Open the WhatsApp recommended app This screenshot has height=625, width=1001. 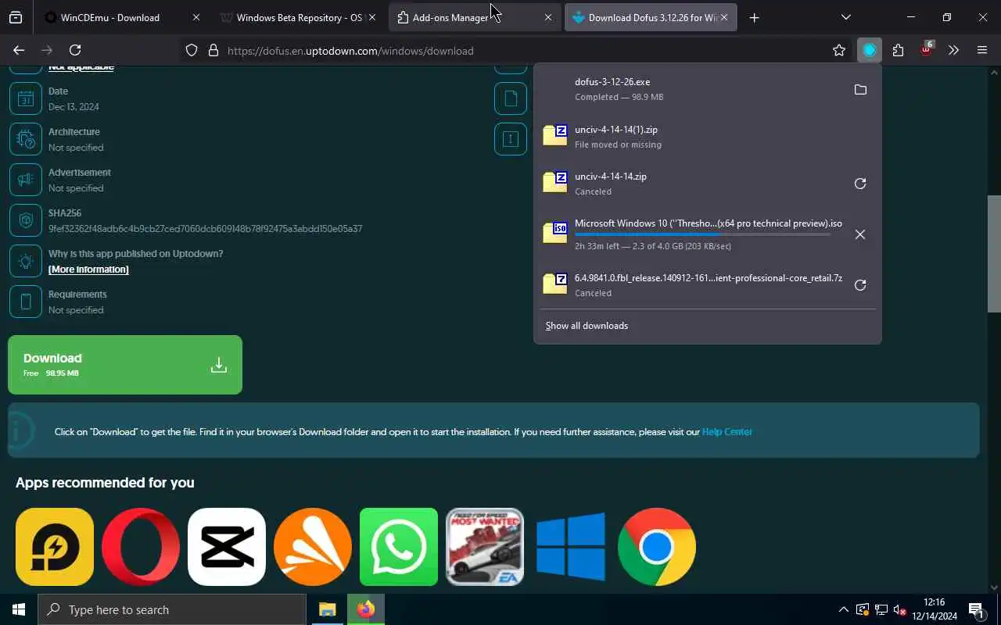click(399, 547)
